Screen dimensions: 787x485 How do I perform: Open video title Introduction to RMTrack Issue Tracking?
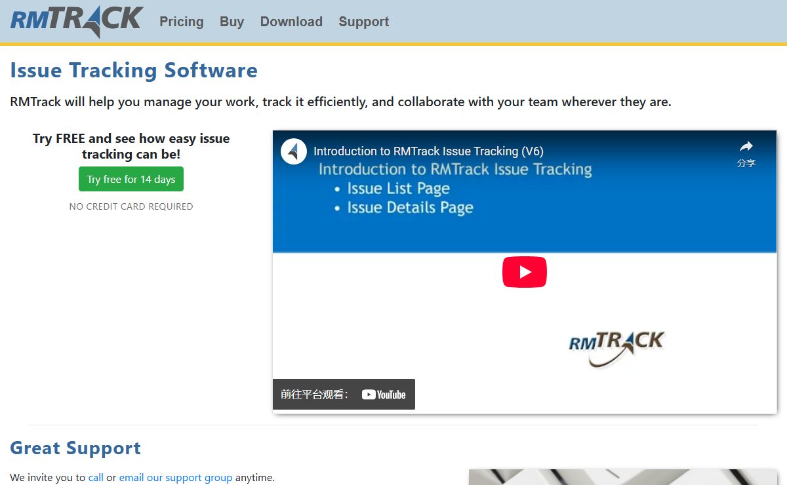[428, 151]
